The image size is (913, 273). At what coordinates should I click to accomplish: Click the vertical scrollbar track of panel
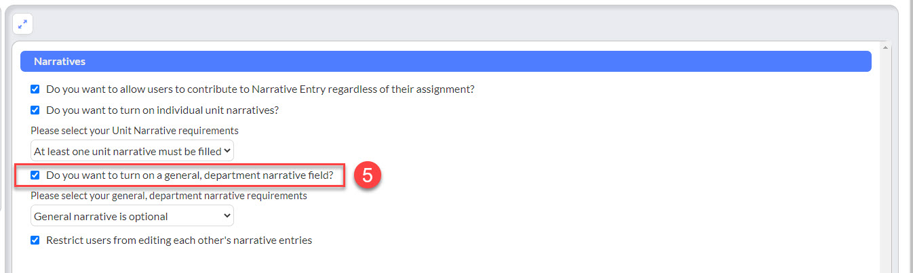point(885,163)
